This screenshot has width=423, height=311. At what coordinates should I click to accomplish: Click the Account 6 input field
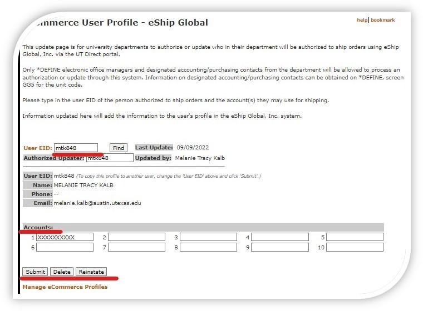tap(65, 248)
